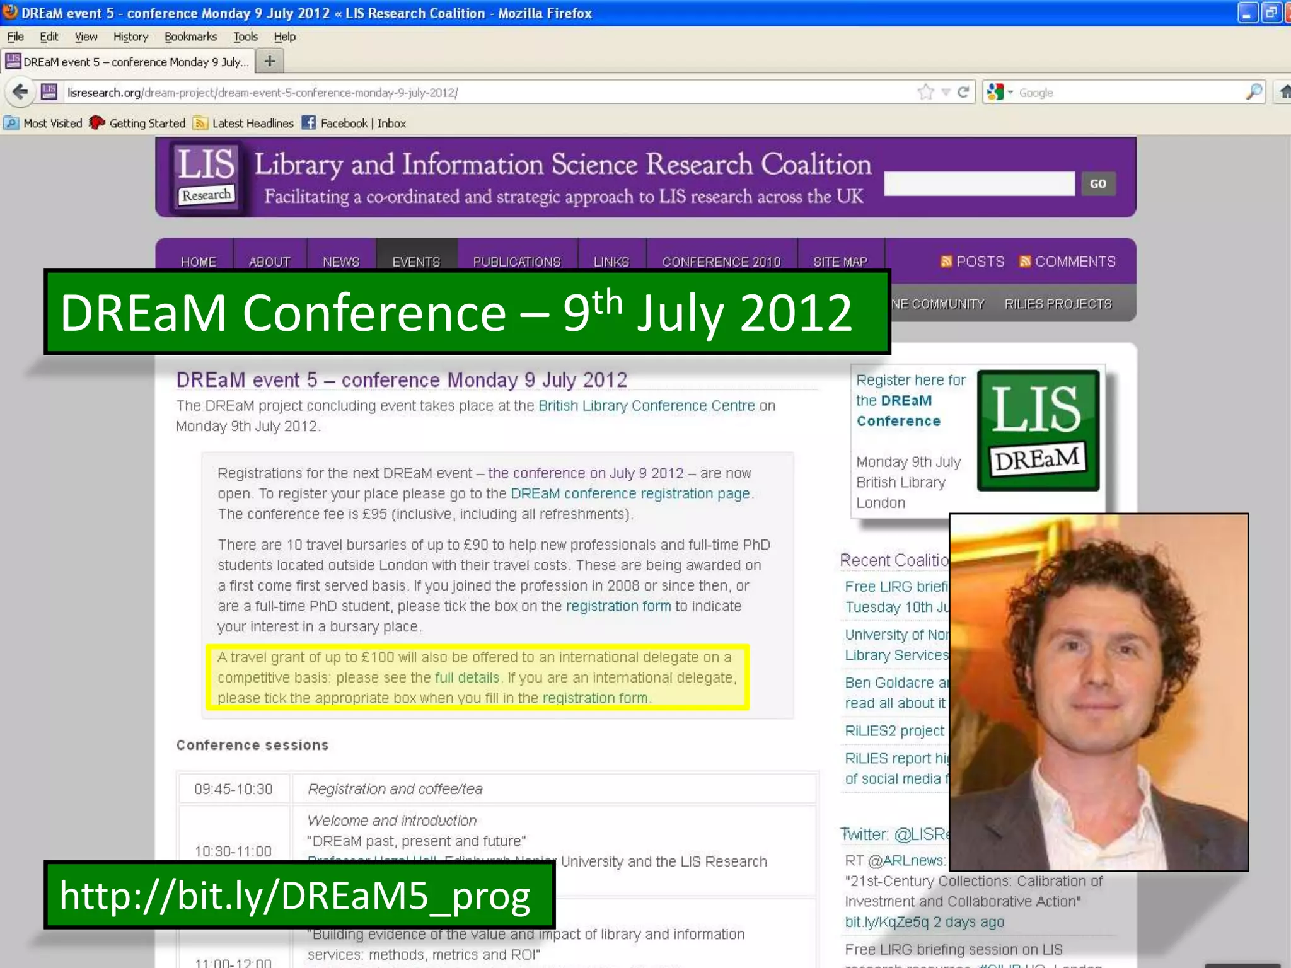
Task: Click the browser Back arrow button
Action: tap(20, 93)
